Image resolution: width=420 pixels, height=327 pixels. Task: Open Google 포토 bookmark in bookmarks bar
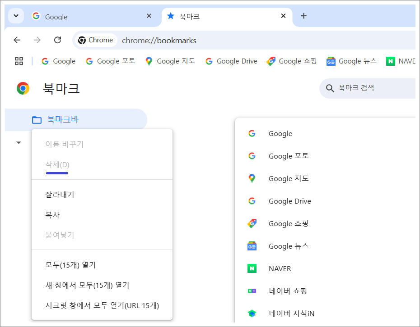click(x=110, y=61)
